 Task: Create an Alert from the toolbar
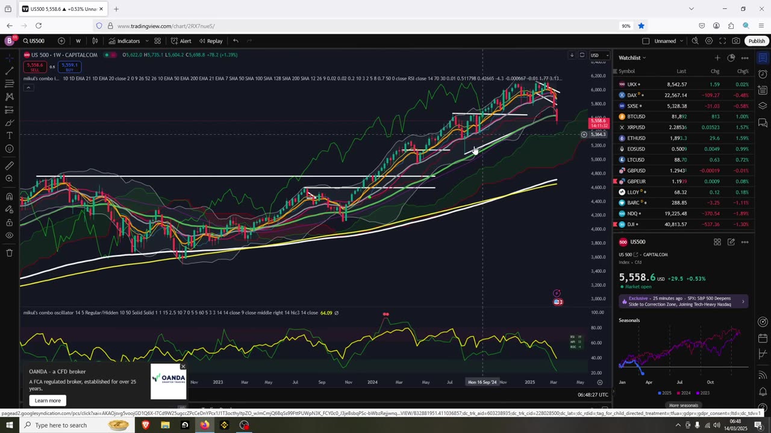pyautogui.click(x=181, y=41)
